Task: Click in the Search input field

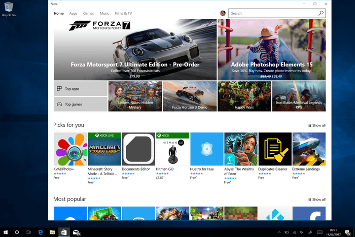Action: 272,13
